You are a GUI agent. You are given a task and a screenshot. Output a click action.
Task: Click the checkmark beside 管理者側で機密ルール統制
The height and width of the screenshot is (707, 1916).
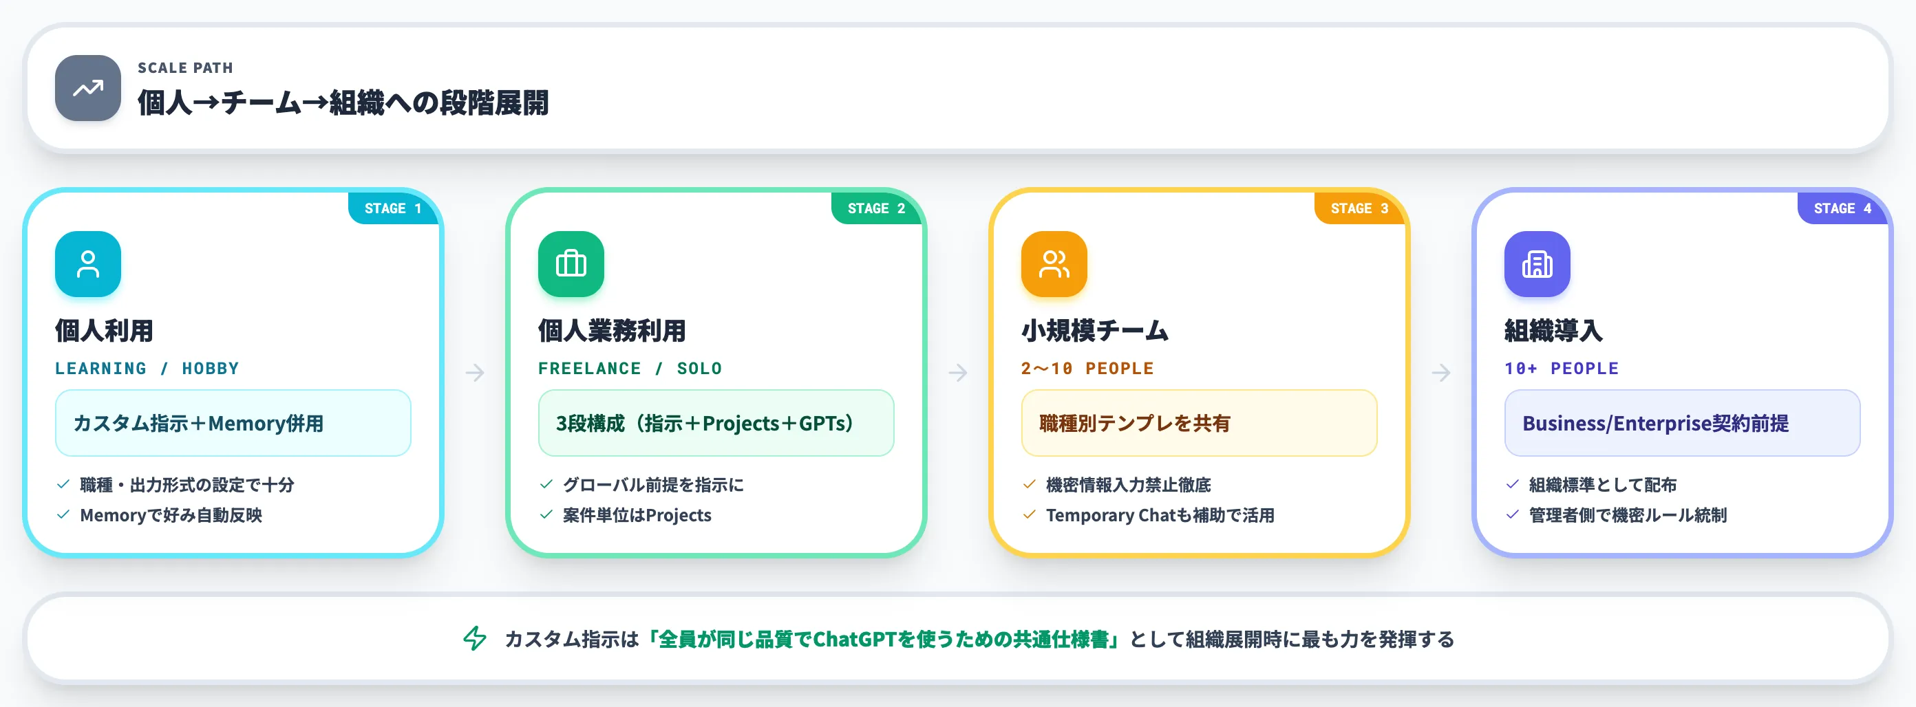1512,515
